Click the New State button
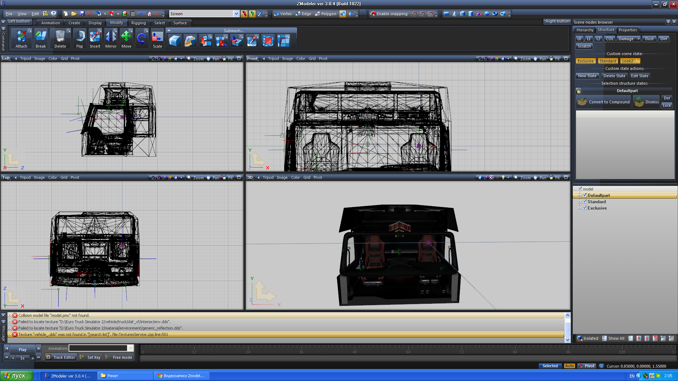The height and width of the screenshot is (381, 678). (587, 76)
